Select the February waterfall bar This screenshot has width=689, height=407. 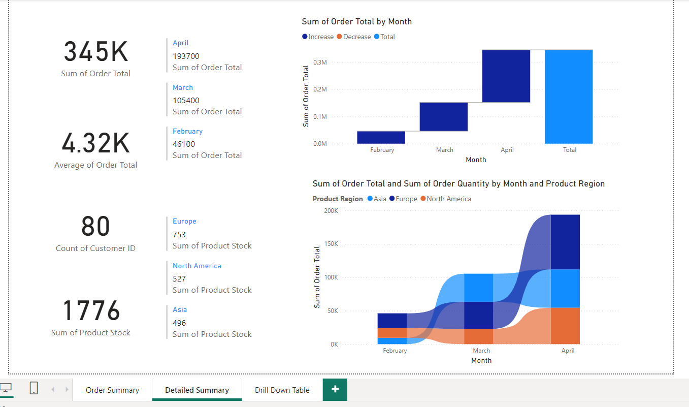(x=381, y=137)
